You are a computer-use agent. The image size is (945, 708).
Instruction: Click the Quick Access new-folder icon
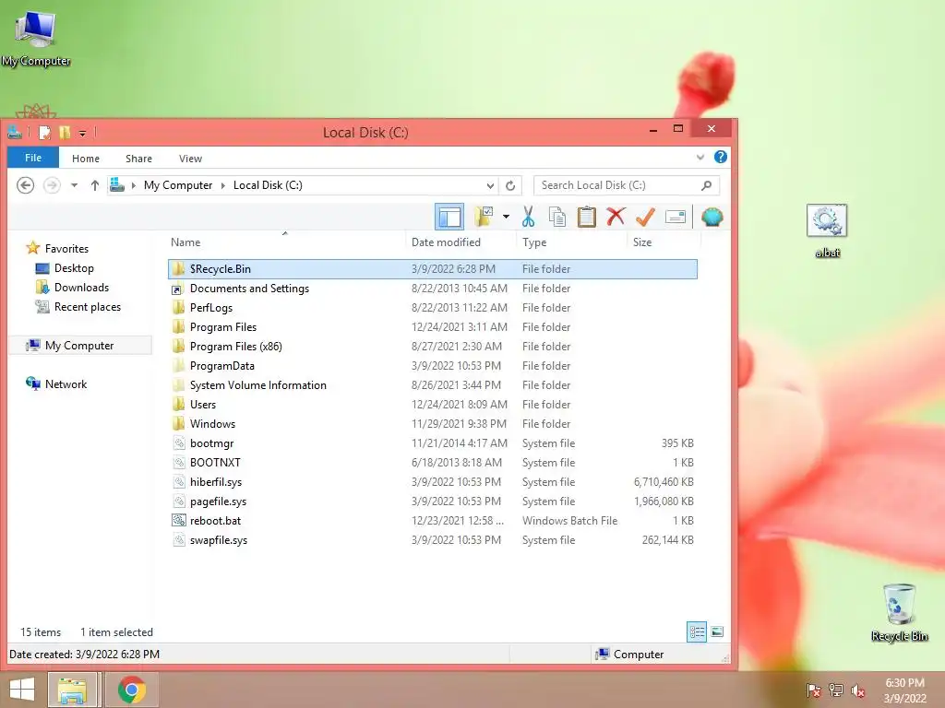(x=65, y=133)
